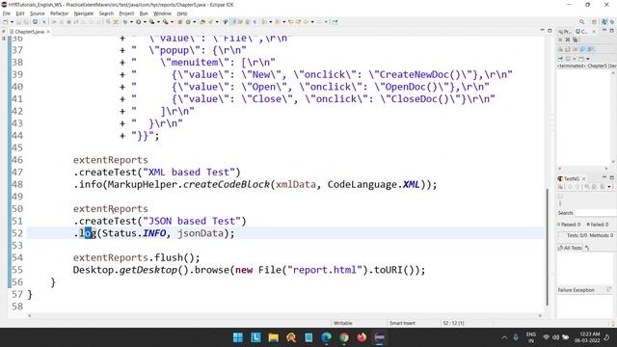Click line number 52 in the gutter

point(17,233)
